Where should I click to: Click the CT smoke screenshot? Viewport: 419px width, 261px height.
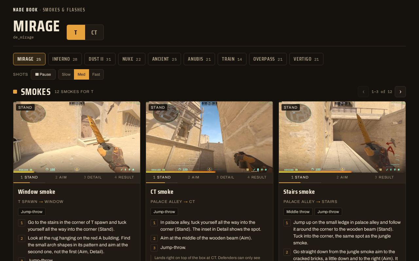(x=209, y=137)
